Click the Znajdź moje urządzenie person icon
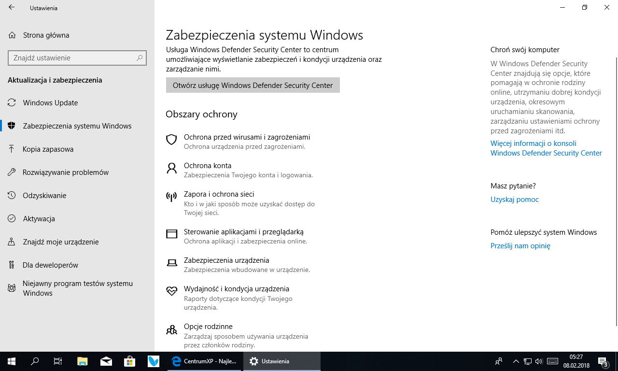Viewport: 618px width, 371px height. (x=12, y=242)
